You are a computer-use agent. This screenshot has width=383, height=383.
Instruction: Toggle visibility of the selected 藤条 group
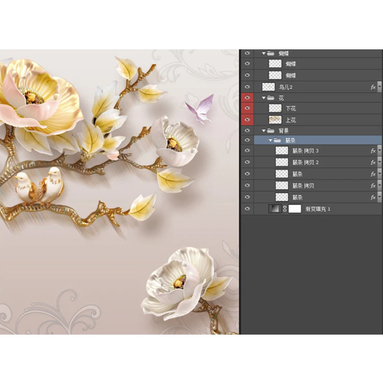tap(247, 140)
